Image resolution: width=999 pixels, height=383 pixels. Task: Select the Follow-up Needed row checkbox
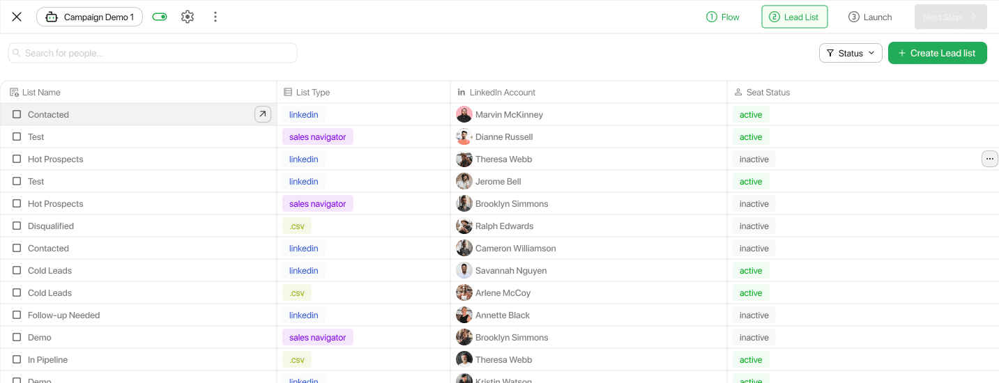[x=17, y=315]
